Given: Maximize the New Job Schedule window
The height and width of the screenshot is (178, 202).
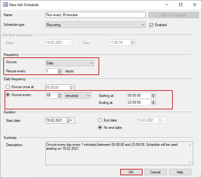Looking at the screenshot, I should (181, 5).
